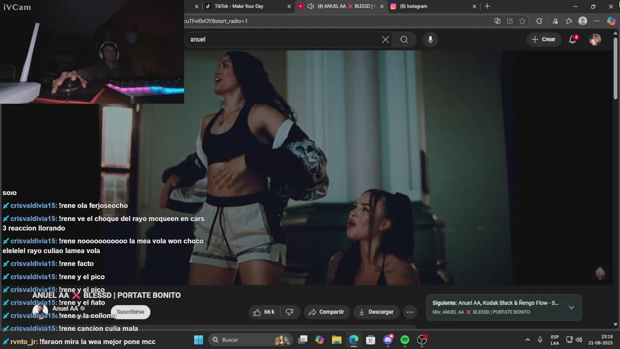Launch Copilot from the taskbar
Viewport: 620px width, 349px height.
click(x=320, y=340)
